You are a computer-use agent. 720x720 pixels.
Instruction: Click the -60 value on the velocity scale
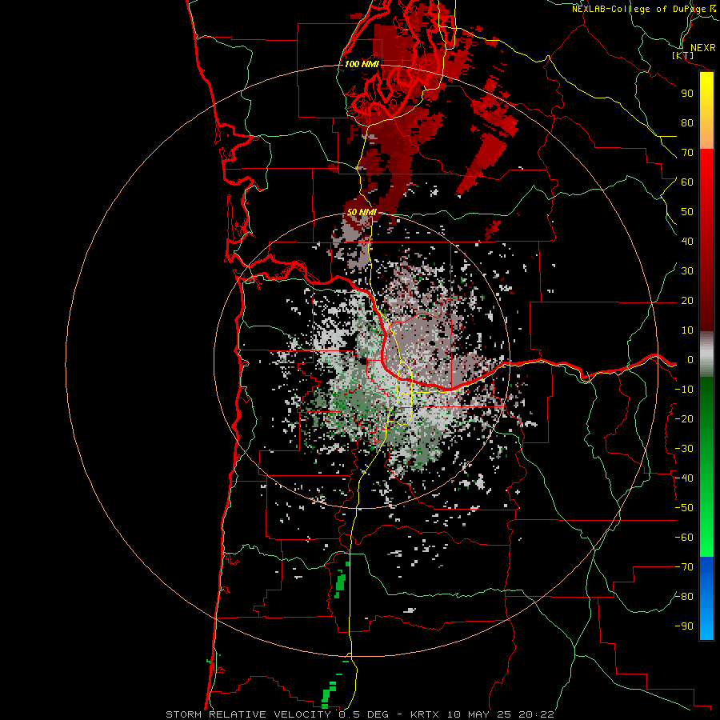pyautogui.click(x=684, y=538)
